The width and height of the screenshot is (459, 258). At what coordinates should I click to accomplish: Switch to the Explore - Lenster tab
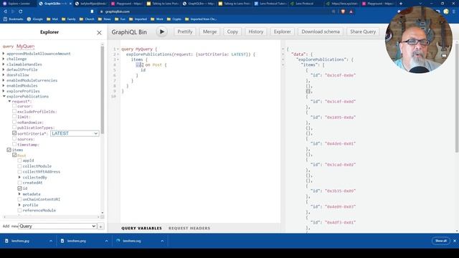pos(19,4)
